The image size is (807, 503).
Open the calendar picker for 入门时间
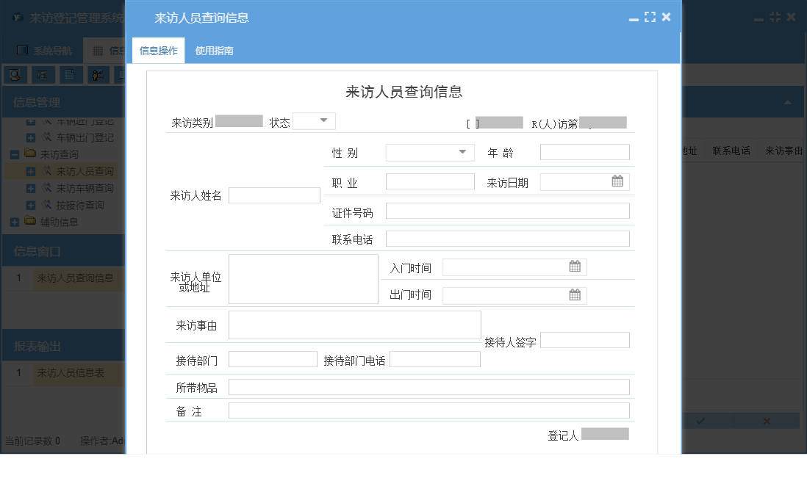(574, 267)
